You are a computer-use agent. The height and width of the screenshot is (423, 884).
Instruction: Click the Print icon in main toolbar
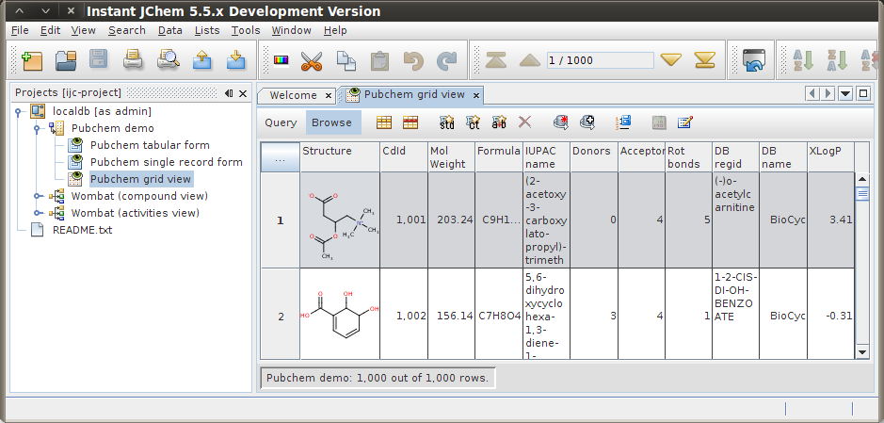tap(133, 61)
